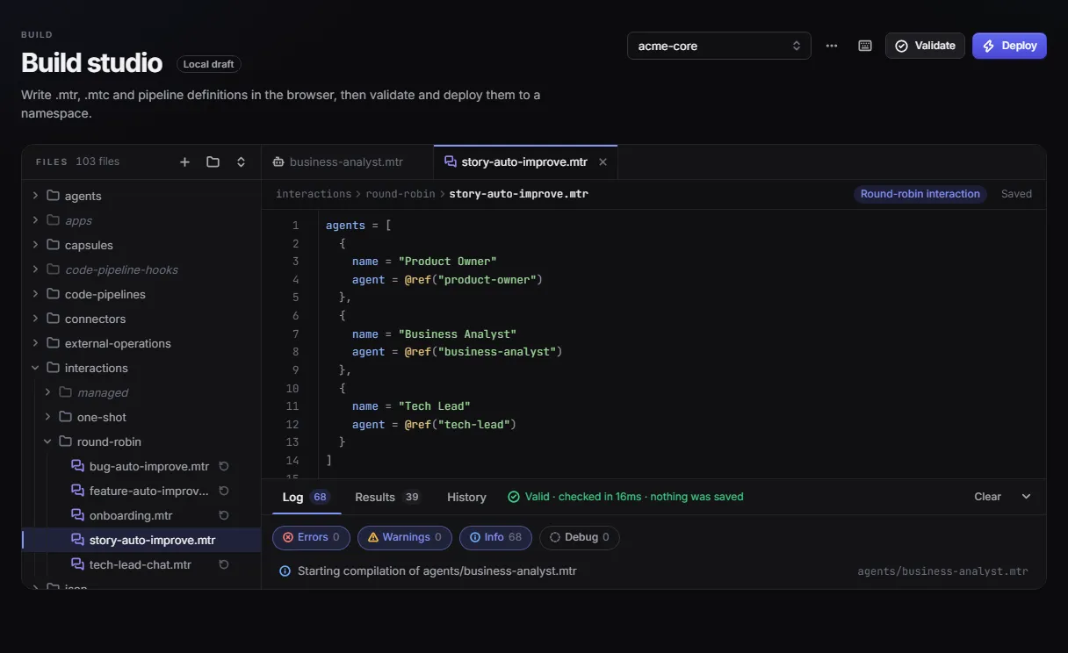This screenshot has width=1068, height=653.
Task: Click line number 10 in gutter
Action: (292, 388)
